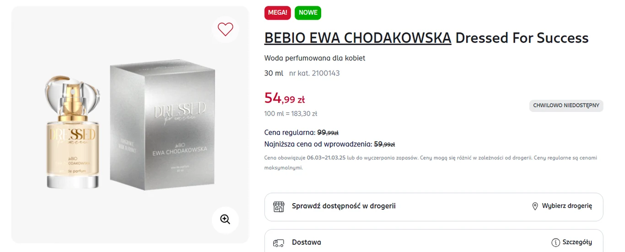Click the delivery truck icon
Viewport: 625px width, 252px height.
pos(279,242)
